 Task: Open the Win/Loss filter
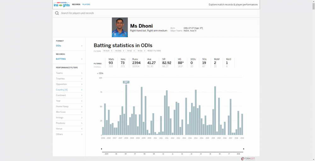coord(69,112)
